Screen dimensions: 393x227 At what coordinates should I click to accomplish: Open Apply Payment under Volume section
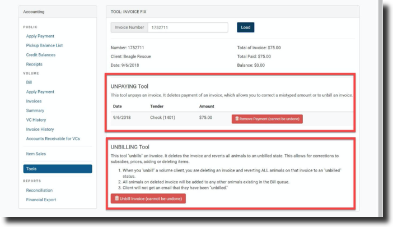click(40, 91)
